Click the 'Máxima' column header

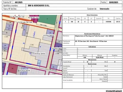(x=100, y=55)
